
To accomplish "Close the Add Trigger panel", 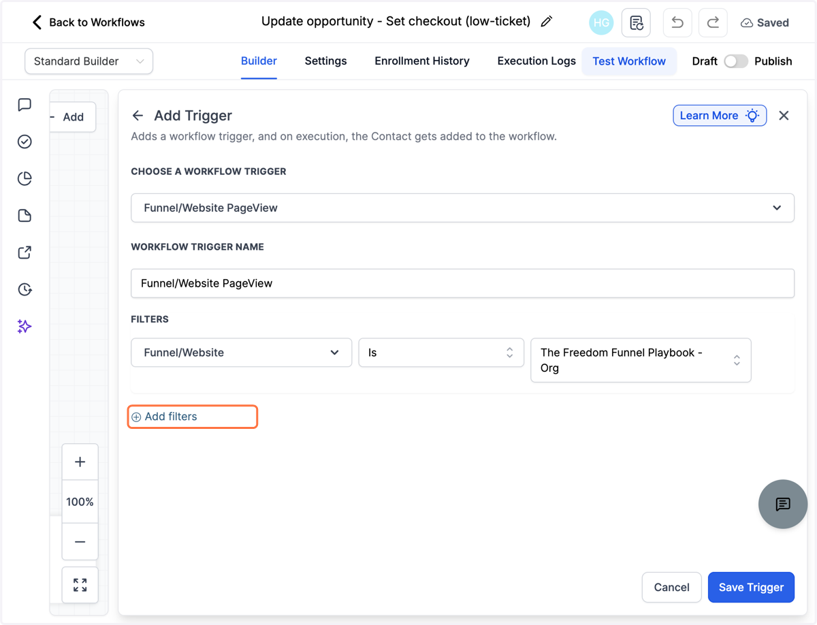I will tap(784, 116).
